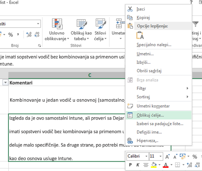Toggle bold (P) in mini toolbar

pos(130,165)
